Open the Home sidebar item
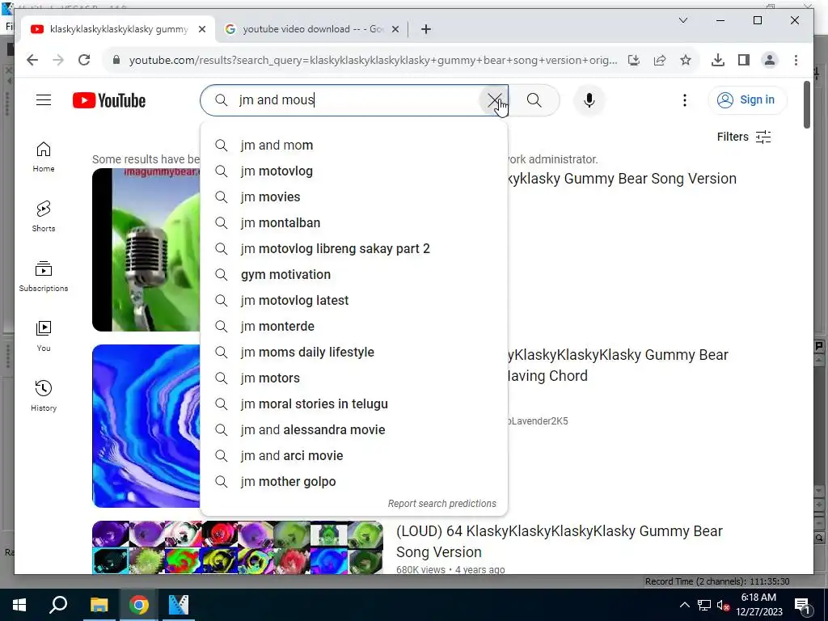 pyautogui.click(x=44, y=157)
